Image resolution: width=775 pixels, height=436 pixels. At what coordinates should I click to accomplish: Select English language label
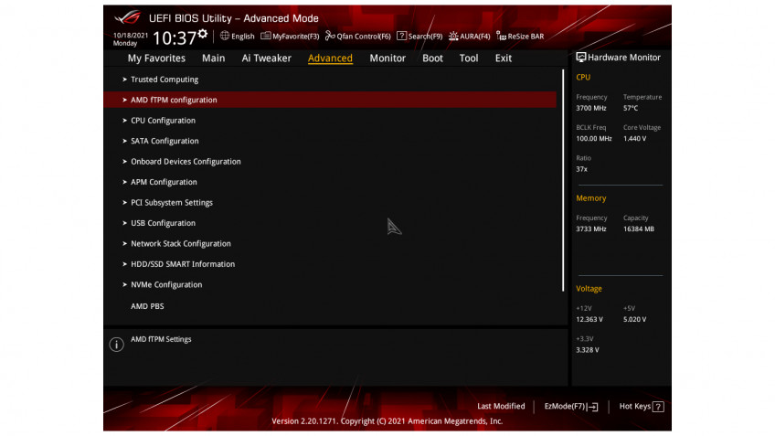[x=243, y=36]
